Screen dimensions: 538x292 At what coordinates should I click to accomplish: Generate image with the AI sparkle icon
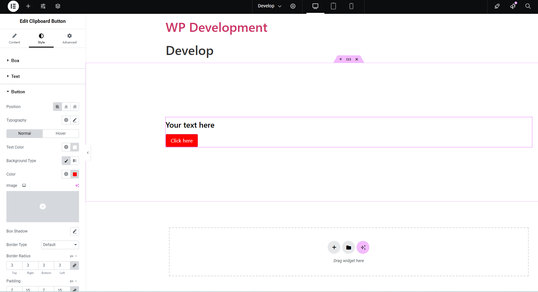[x=77, y=185]
